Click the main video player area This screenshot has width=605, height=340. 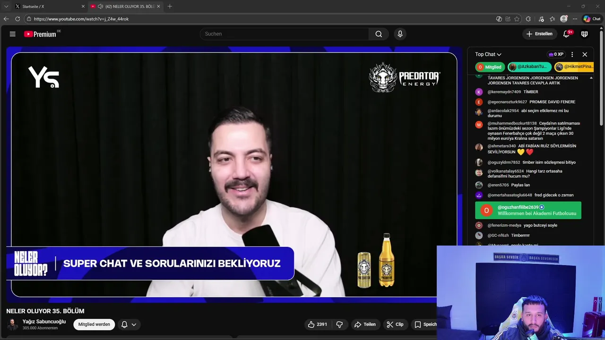(x=234, y=175)
